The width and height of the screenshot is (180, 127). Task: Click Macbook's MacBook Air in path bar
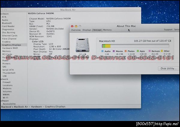point(14,107)
